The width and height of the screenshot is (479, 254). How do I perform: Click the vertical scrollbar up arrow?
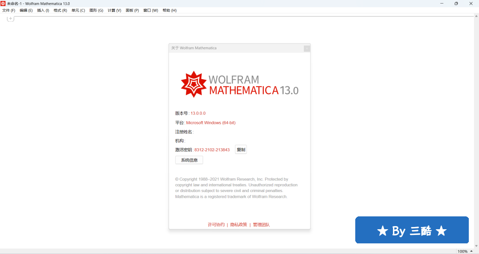tap(476, 16)
